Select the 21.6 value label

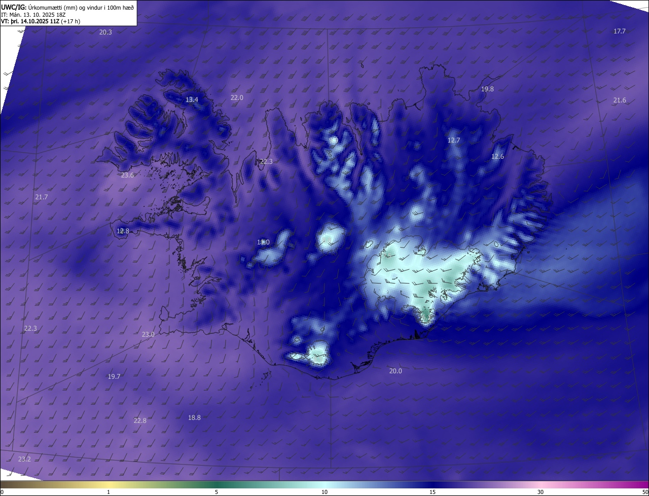pyautogui.click(x=620, y=100)
